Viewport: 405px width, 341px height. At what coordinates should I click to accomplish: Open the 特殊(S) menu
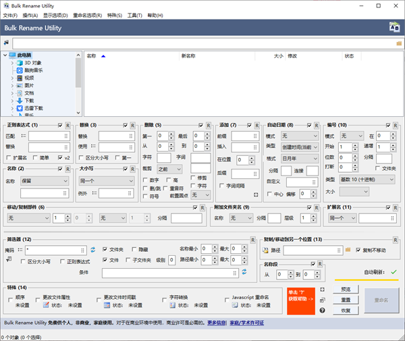point(114,14)
